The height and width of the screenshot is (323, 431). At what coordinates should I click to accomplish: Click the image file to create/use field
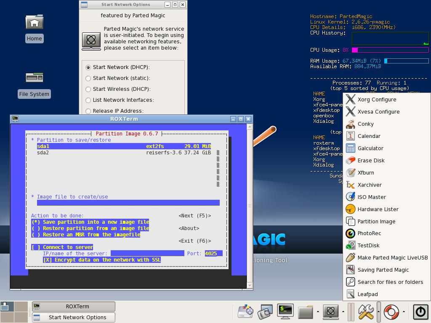point(128,203)
